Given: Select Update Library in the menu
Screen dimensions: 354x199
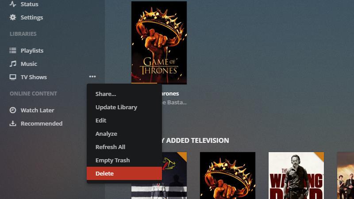Looking at the screenshot, I should point(124,107).
